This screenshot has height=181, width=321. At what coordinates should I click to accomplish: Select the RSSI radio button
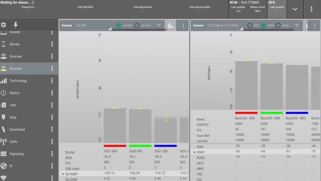[x=250, y=25]
